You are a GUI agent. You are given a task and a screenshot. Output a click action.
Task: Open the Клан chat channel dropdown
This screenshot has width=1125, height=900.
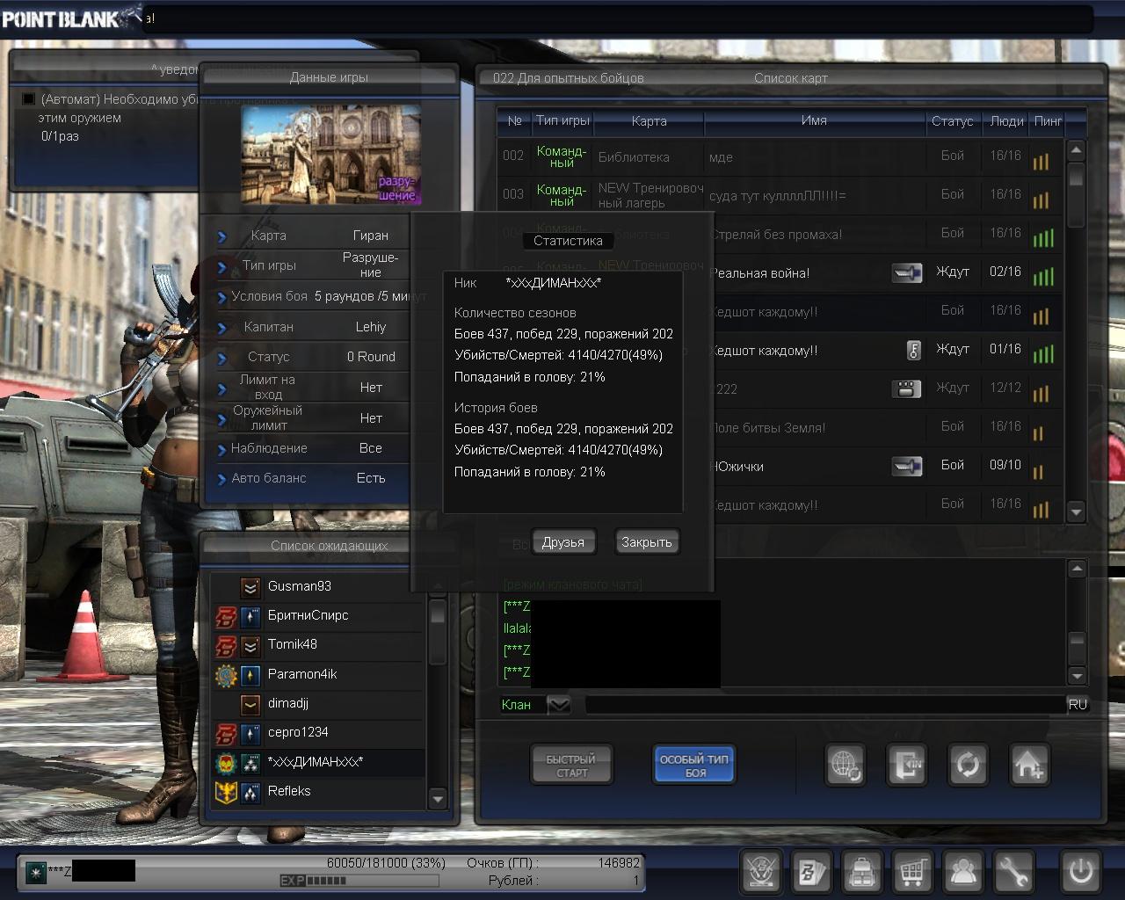tap(559, 705)
